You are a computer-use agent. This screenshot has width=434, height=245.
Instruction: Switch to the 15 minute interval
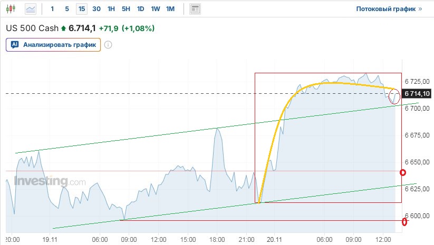81,9
